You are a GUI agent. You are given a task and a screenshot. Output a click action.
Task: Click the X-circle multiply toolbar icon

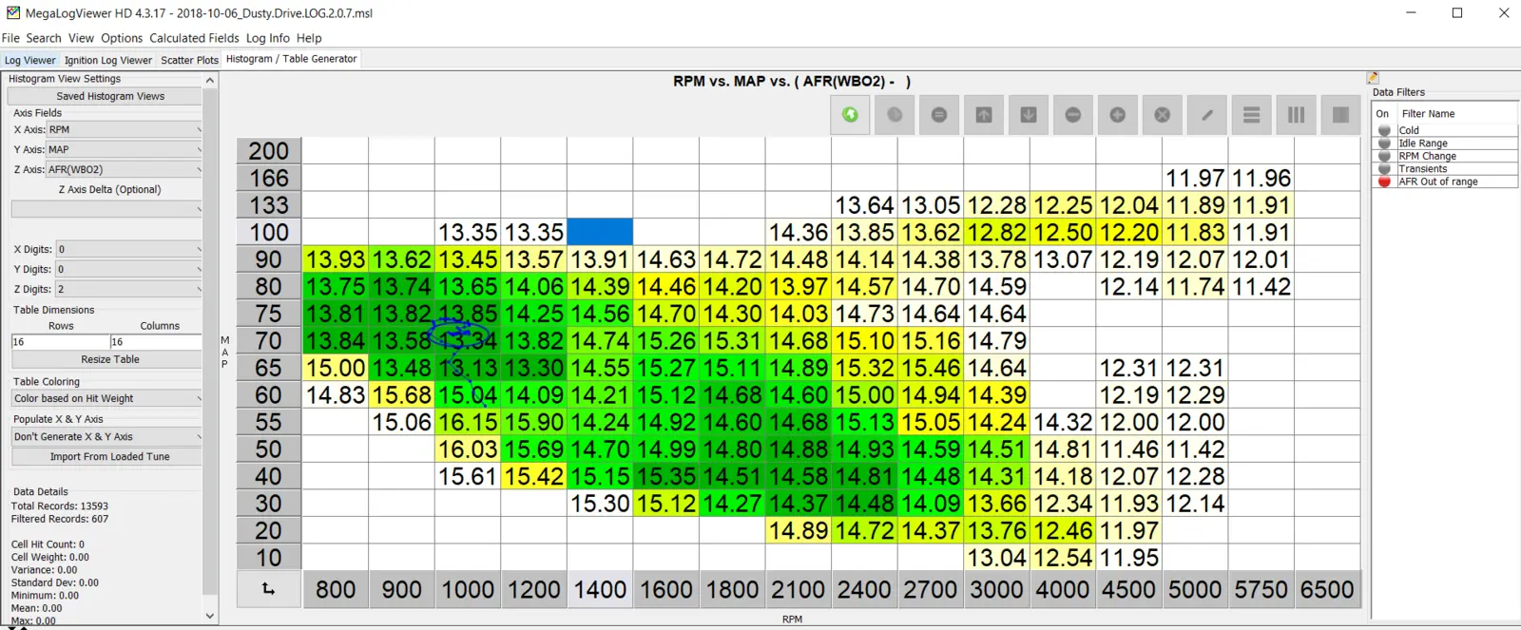1163,115
